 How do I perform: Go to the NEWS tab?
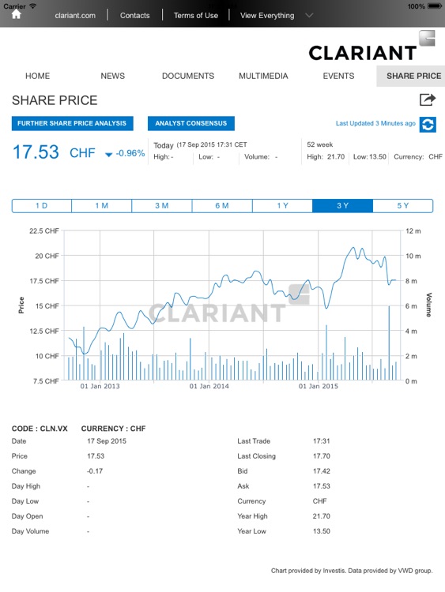tap(113, 76)
